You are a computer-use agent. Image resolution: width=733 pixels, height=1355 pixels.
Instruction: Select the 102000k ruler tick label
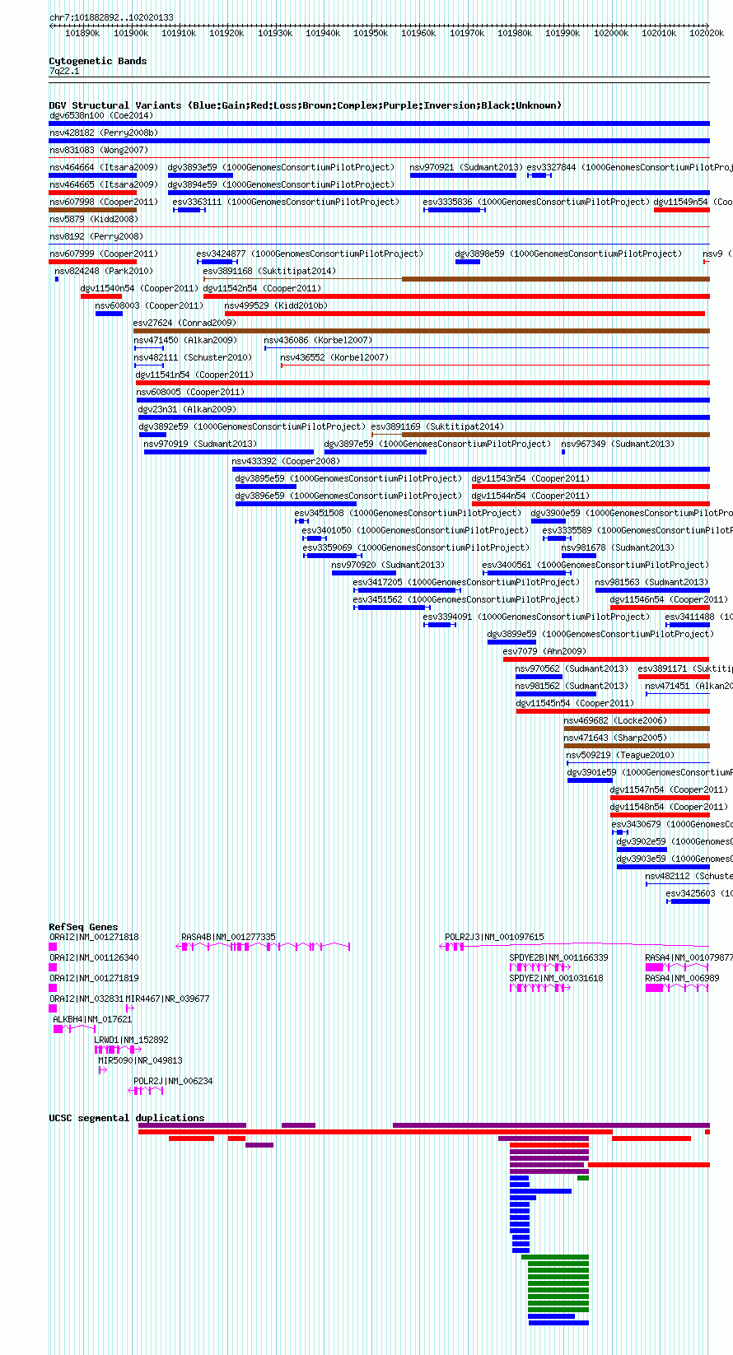pos(611,33)
